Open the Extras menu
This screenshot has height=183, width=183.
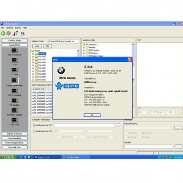pyautogui.click(x=18, y=28)
